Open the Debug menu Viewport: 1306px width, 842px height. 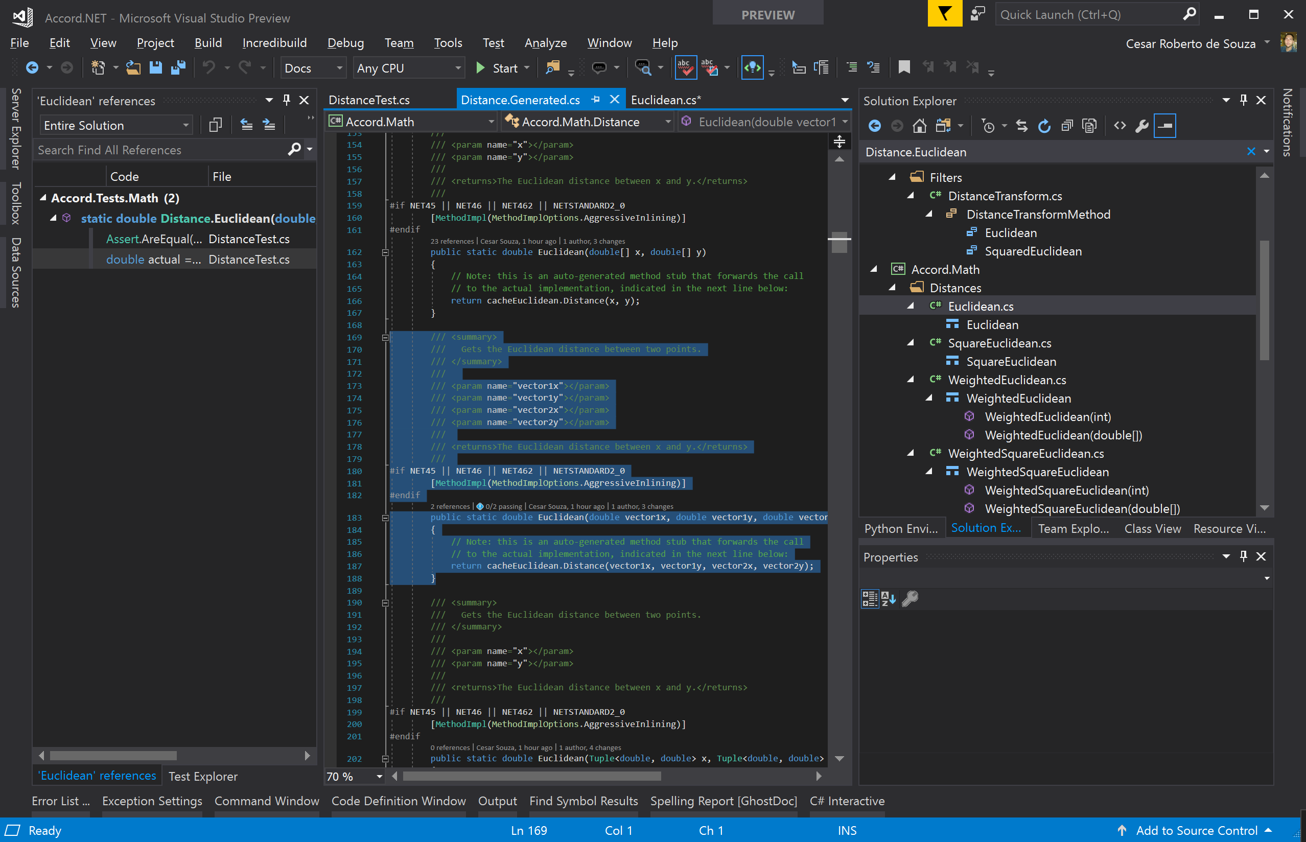(x=345, y=42)
